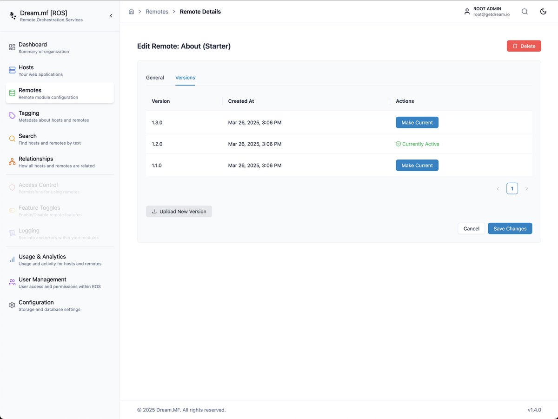The image size is (558, 419).
Task: Click the Remotes database icon
Action: pos(12,93)
